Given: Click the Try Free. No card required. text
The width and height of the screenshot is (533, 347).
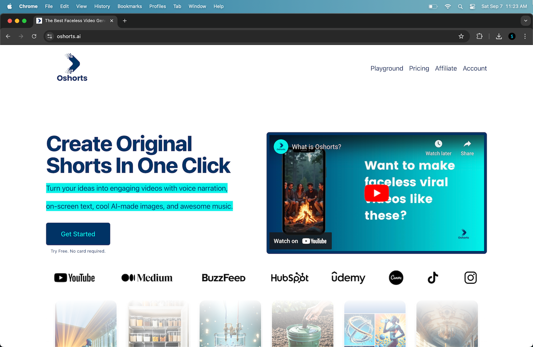Looking at the screenshot, I should click(x=78, y=251).
